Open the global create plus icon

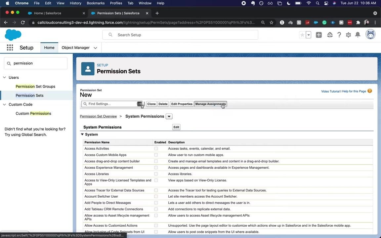coord(318,35)
